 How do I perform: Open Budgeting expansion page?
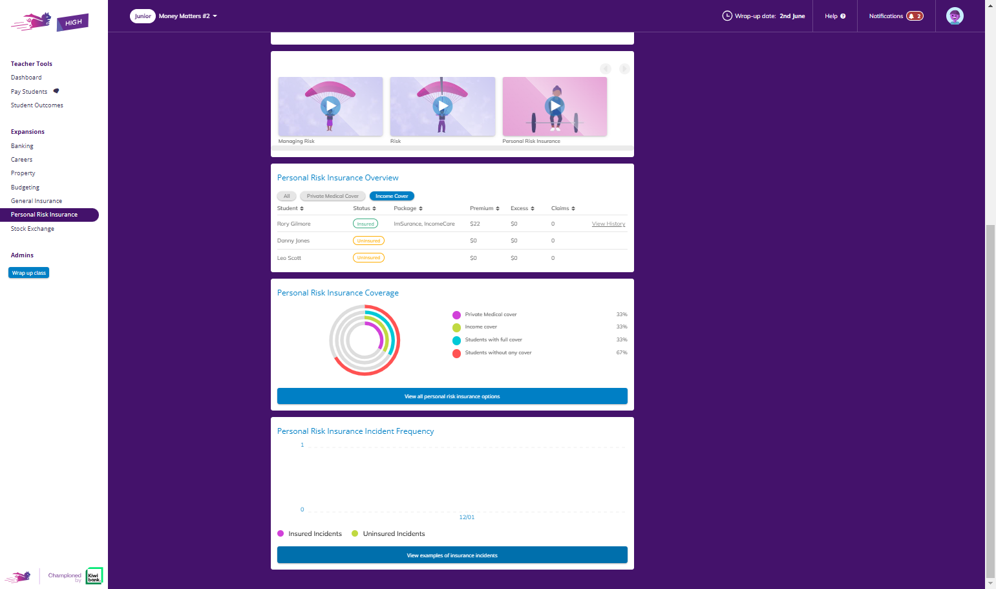(25, 187)
